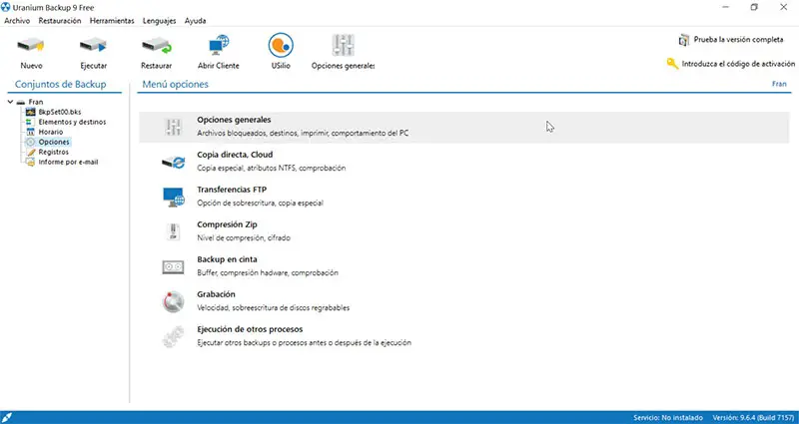The height and width of the screenshot is (424, 799).
Task: Click the Menú opciones heading
Action: (x=176, y=85)
